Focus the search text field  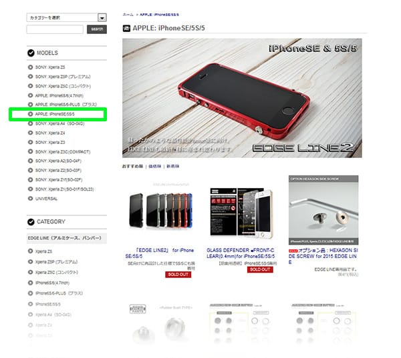click(x=55, y=29)
